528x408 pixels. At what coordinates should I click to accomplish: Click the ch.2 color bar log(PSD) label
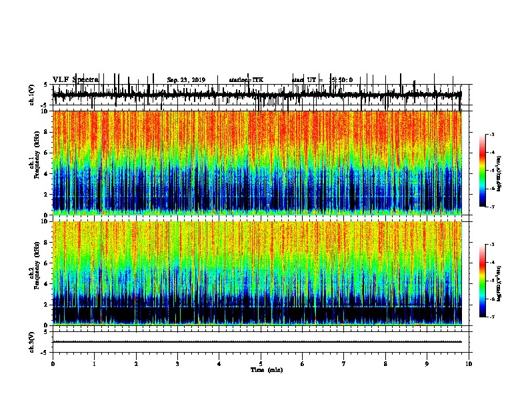tap(499, 283)
